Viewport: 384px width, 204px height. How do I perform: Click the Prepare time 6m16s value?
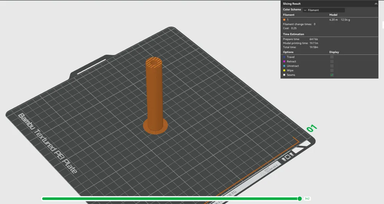tap(313, 39)
